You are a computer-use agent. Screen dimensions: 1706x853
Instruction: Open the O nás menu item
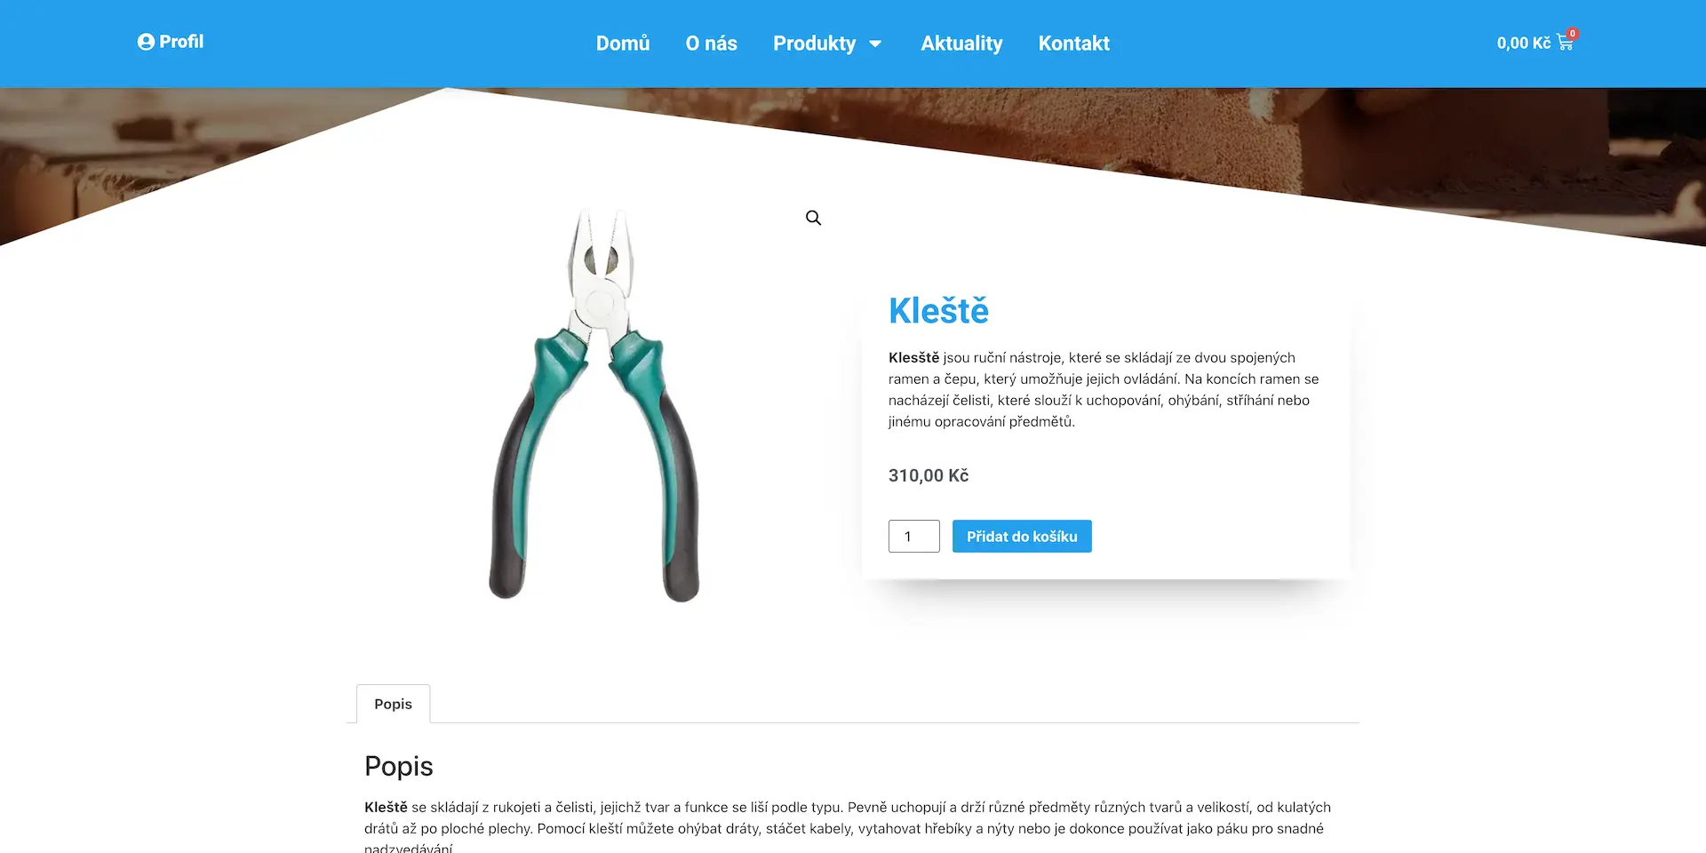(x=711, y=44)
